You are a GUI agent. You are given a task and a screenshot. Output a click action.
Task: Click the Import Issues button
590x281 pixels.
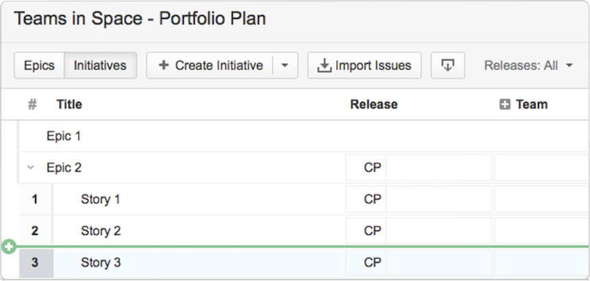[x=364, y=65]
